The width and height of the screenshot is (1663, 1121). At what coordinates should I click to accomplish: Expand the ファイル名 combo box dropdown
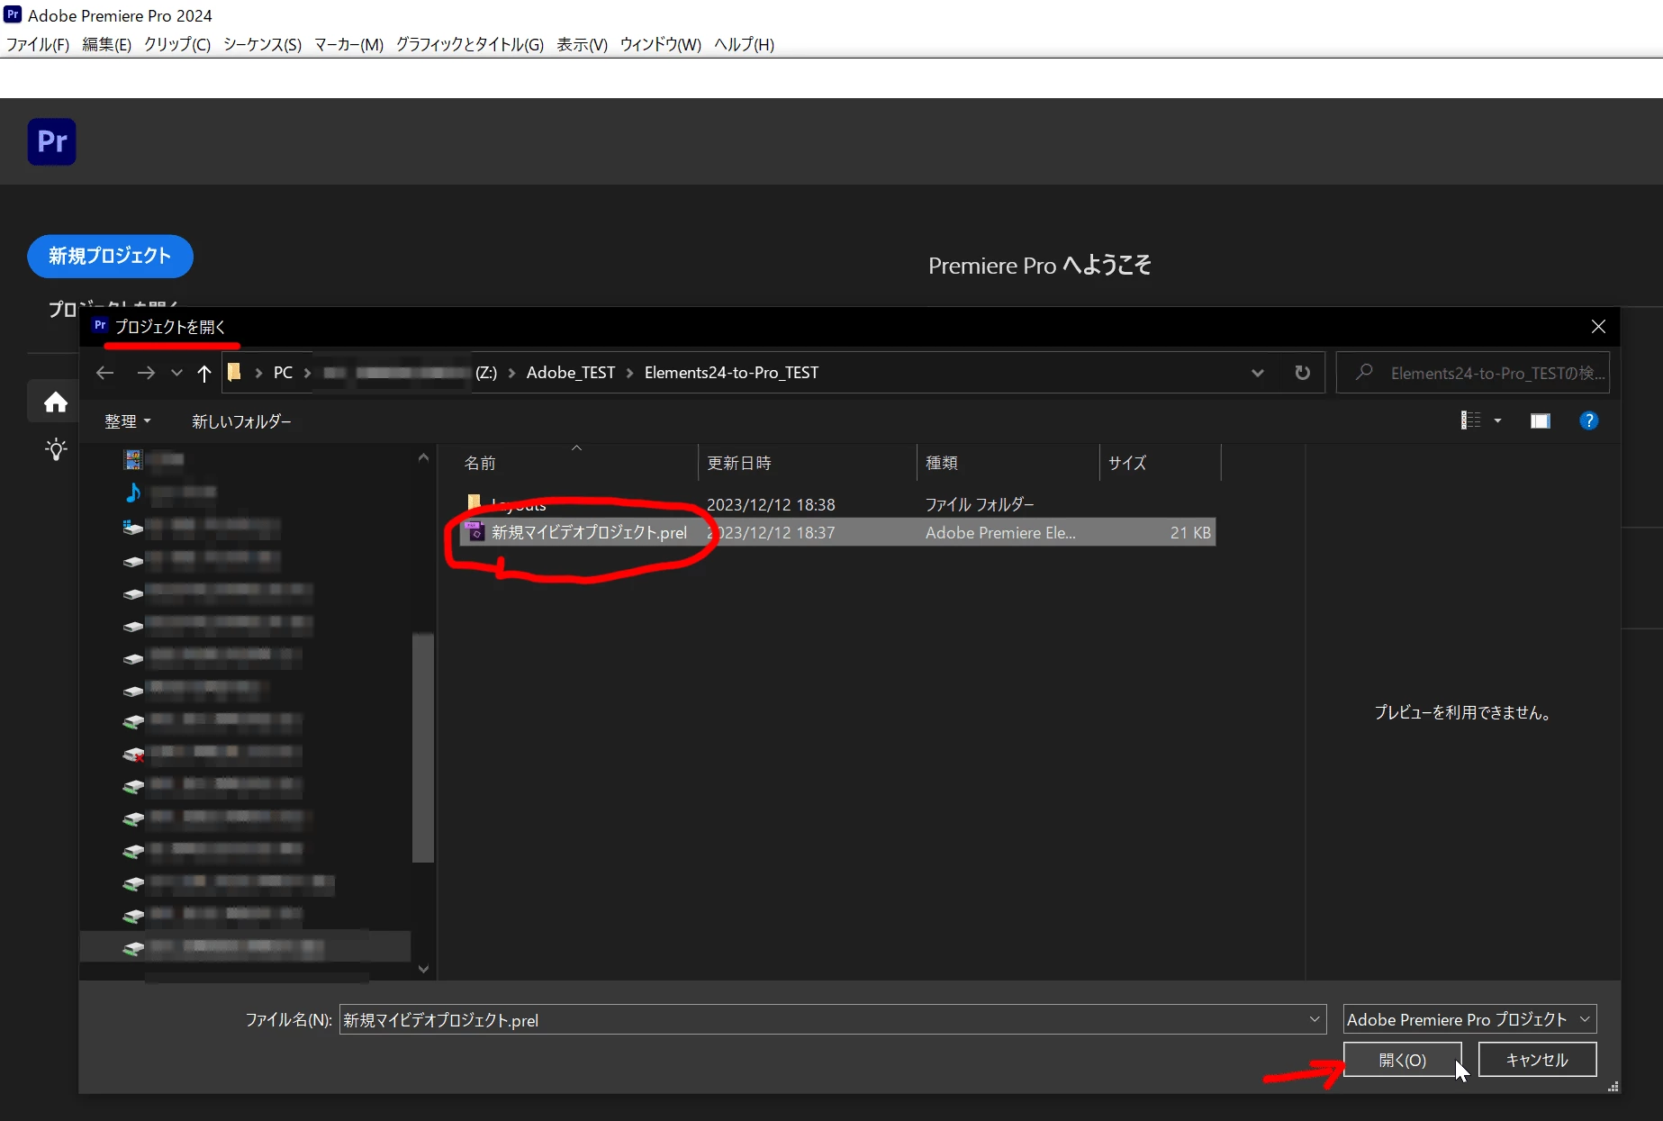click(1315, 1019)
